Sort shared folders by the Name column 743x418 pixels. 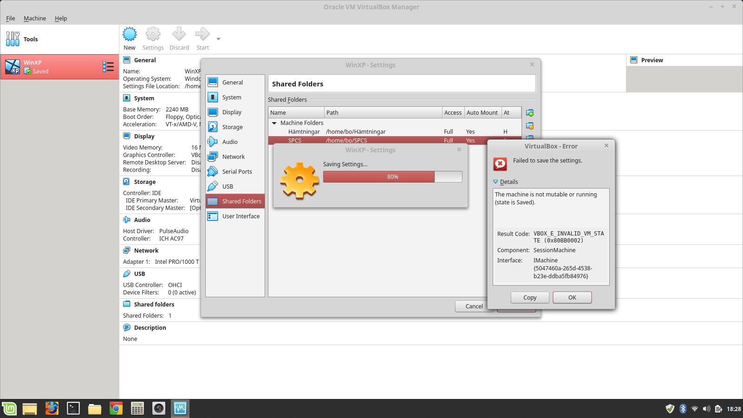pos(296,112)
